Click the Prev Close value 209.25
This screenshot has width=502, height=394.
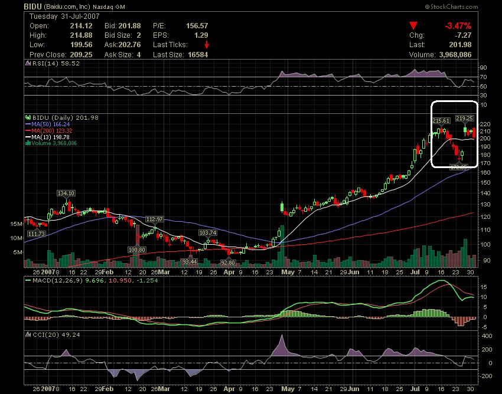[81, 55]
